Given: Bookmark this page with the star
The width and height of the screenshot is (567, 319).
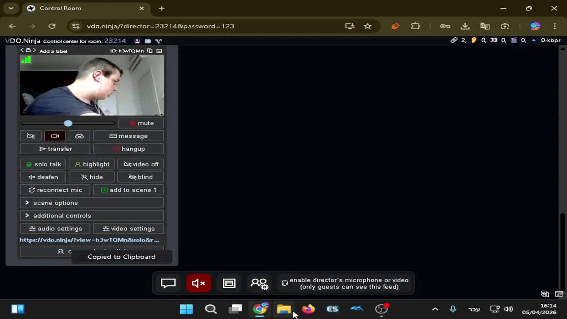Looking at the screenshot, I should [x=368, y=26].
